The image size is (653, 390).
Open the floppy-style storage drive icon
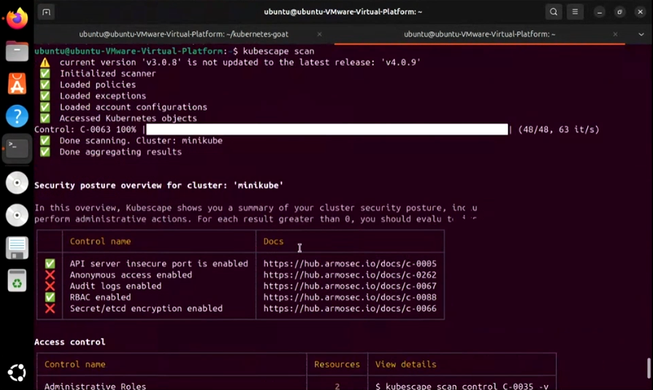pyautogui.click(x=17, y=247)
